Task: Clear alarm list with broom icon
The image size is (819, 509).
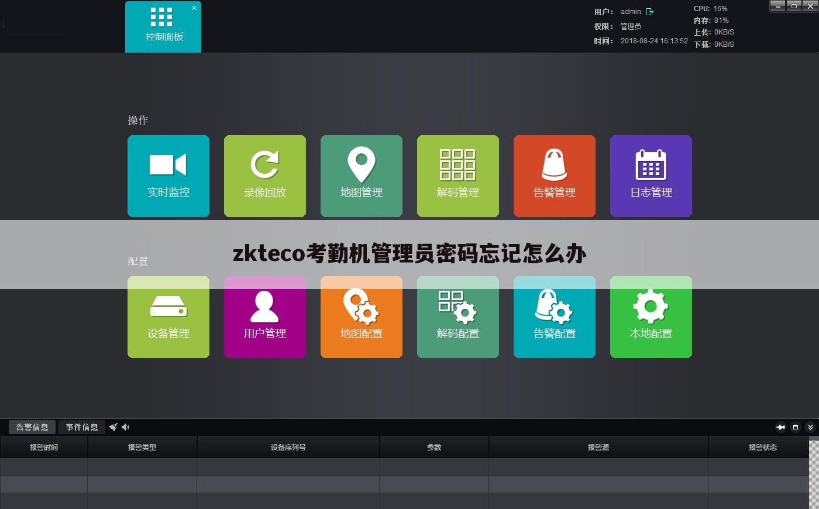Action: click(113, 427)
